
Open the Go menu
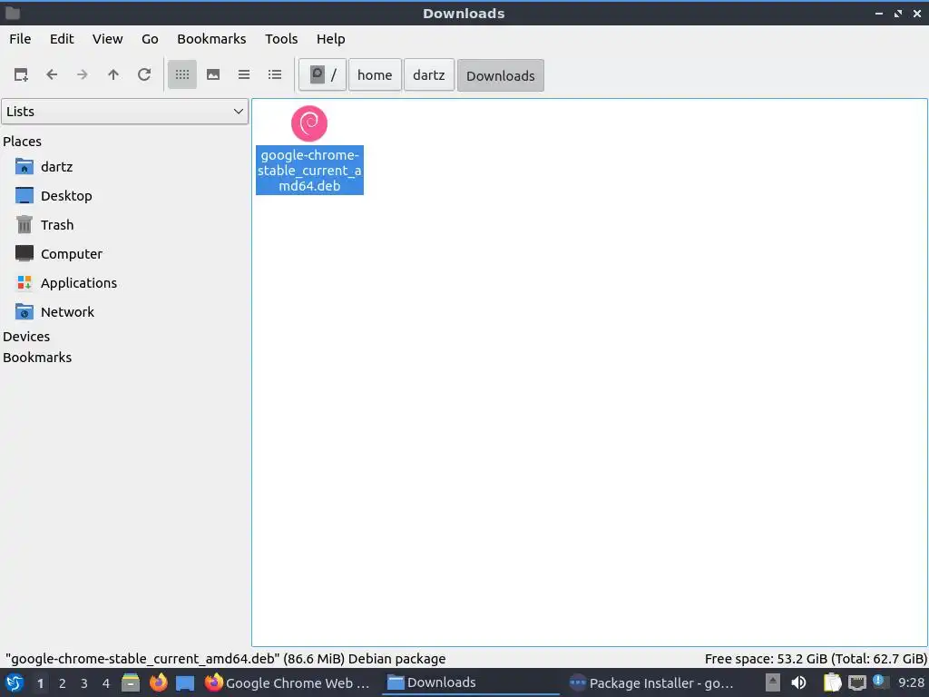click(x=150, y=39)
